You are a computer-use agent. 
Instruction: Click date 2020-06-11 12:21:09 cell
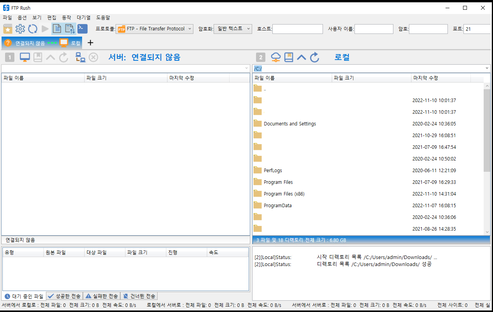point(434,170)
